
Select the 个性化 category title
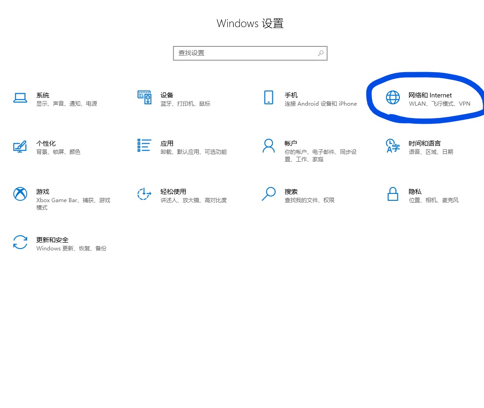(x=46, y=144)
